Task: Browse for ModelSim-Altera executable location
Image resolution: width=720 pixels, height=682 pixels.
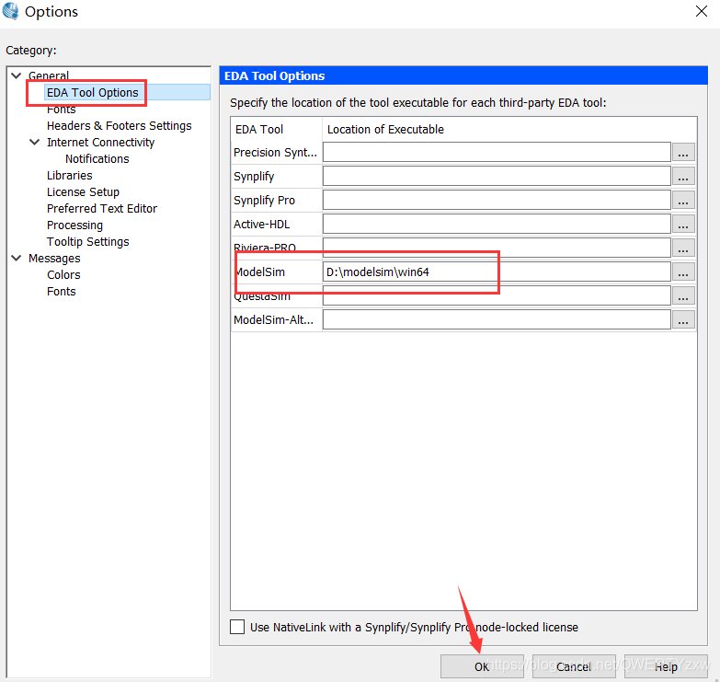Action: tap(683, 319)
